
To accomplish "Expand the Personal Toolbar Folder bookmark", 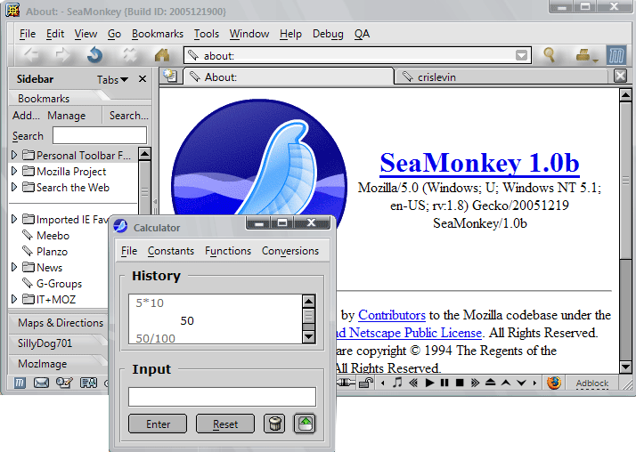I will click(14, 155).
